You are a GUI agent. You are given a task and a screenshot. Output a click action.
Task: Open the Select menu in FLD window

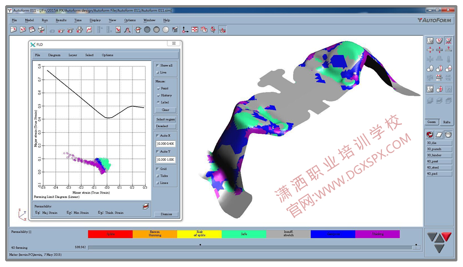(x=90, y=55)
